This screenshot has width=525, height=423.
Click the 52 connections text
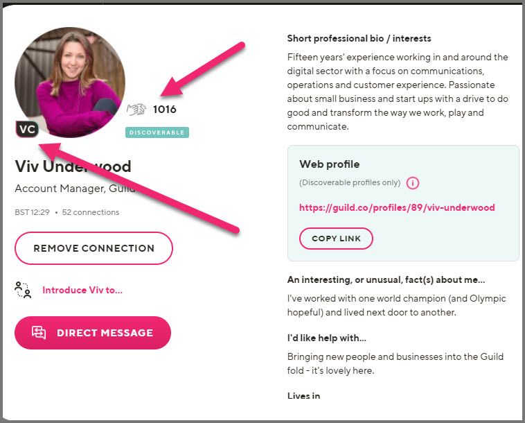click(x=91, y=212)
